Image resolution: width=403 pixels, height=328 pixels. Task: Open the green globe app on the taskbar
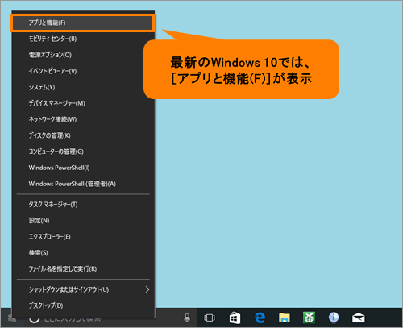coord(309,318)
